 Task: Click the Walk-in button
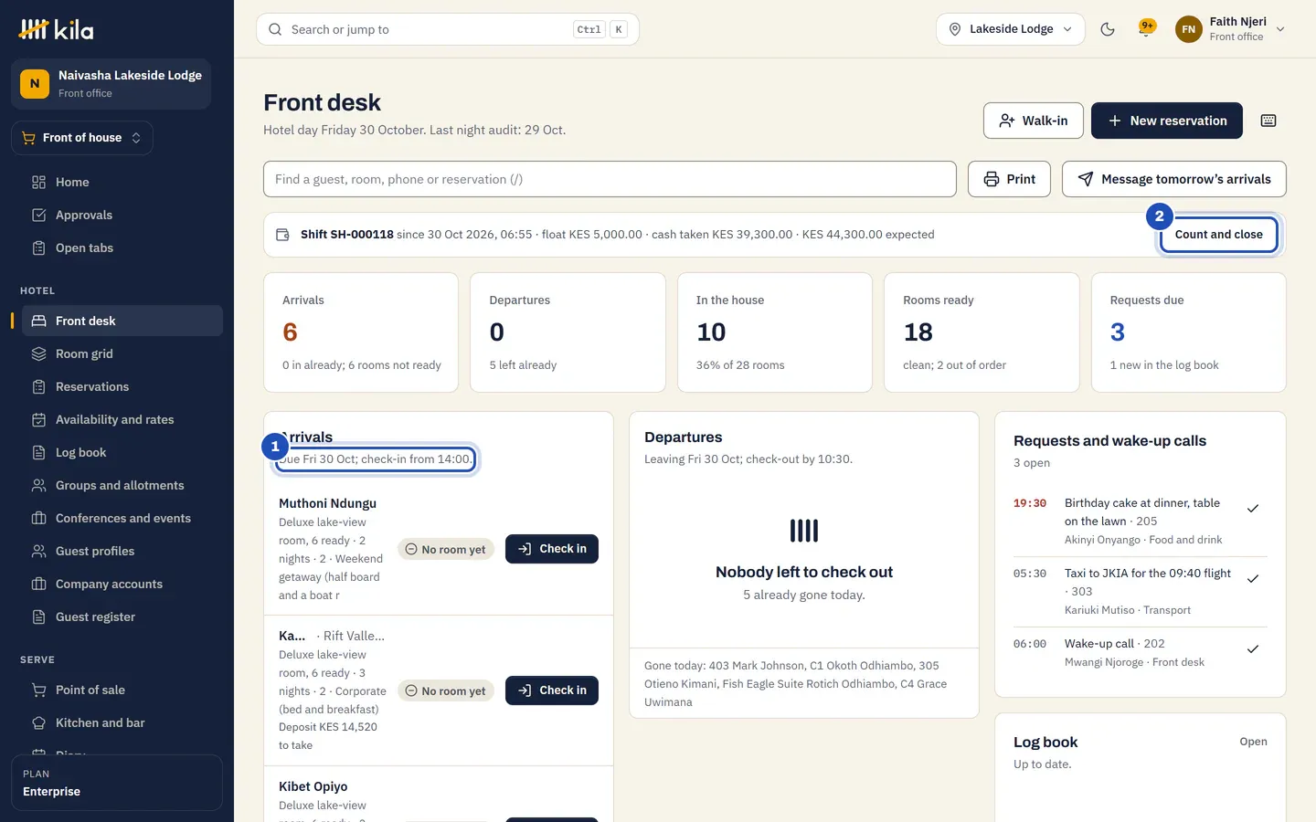click(x=1034, y=121)
